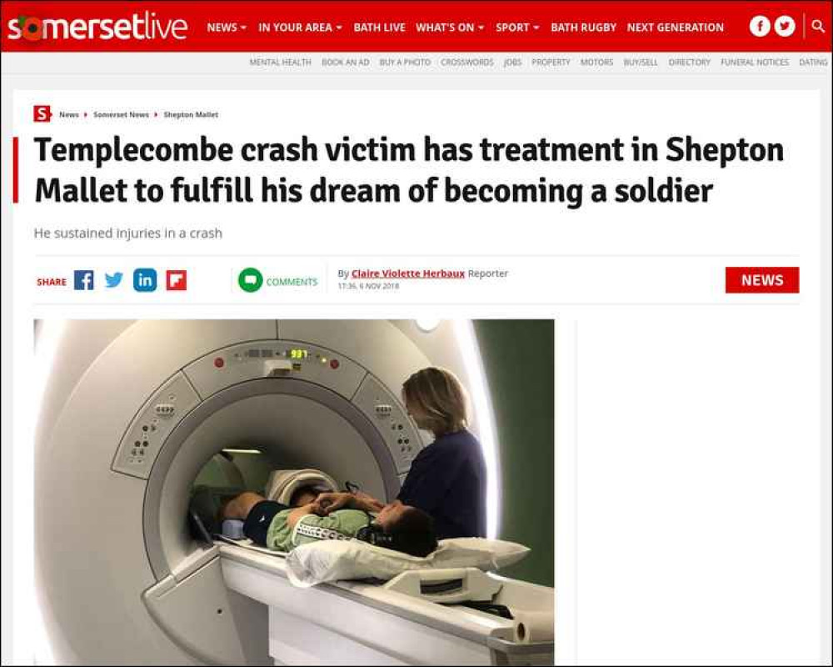Expand the News dropdown menu
833x667 pixels.
pos(227,28)
